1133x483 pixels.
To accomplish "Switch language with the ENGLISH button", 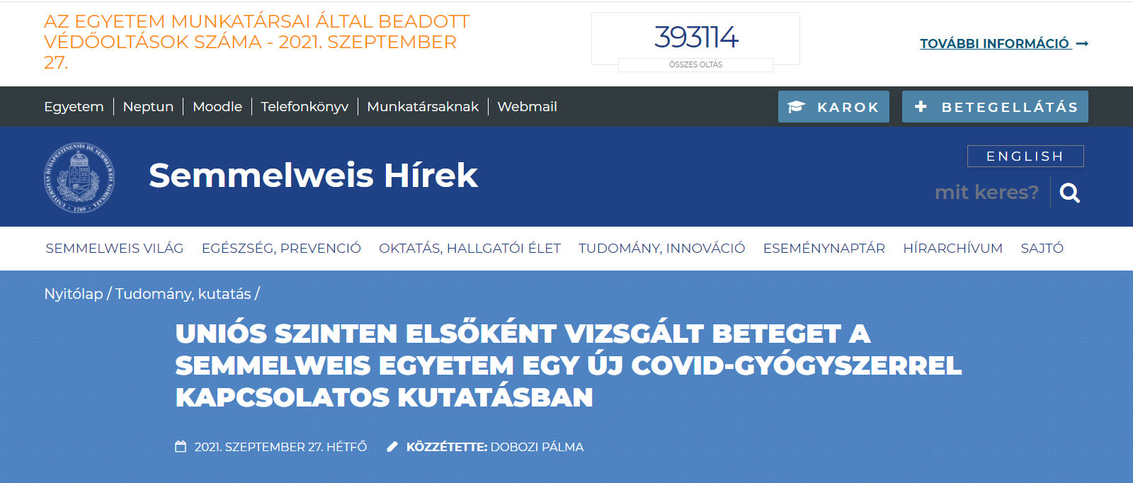I will coord(1025,157).
